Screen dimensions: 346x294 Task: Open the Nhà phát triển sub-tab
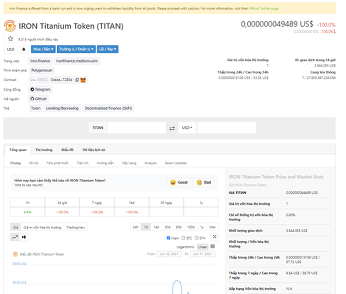point(57,163)
